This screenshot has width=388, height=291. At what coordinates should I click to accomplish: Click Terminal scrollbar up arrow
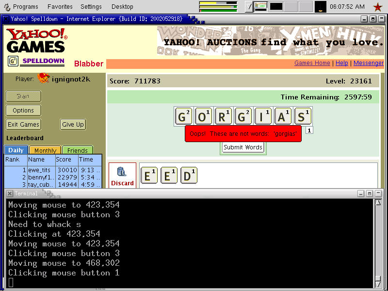pos(378,203)
